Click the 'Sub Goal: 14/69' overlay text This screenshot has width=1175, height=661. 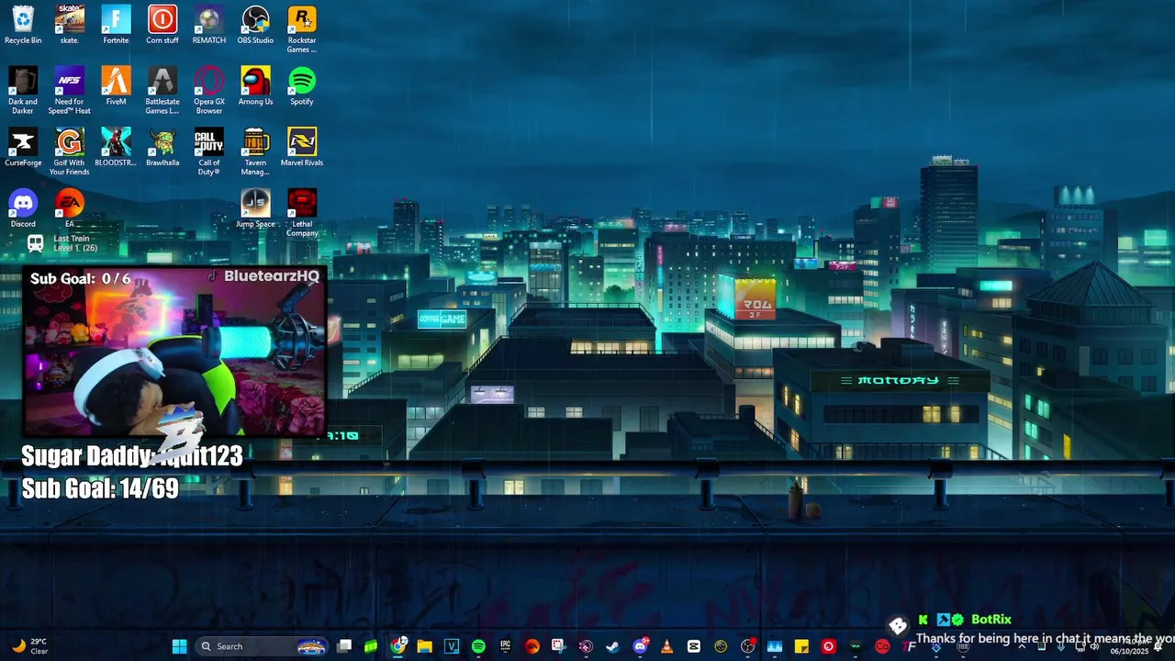point(99,488)
